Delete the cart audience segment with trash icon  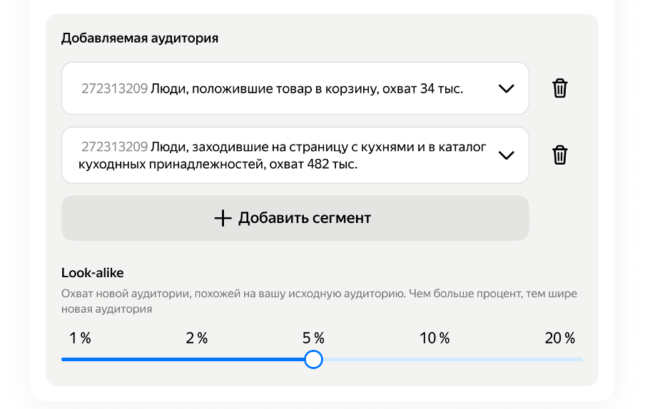point(560,89)
